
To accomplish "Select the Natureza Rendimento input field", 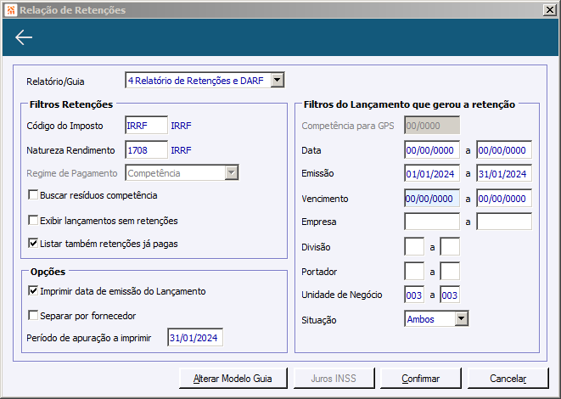I will tap(146, 149).
